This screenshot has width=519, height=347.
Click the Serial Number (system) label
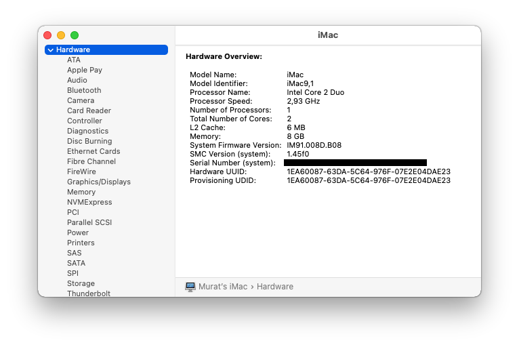tap(232, 163)
